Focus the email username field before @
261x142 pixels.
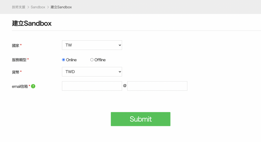coord(92,86)
